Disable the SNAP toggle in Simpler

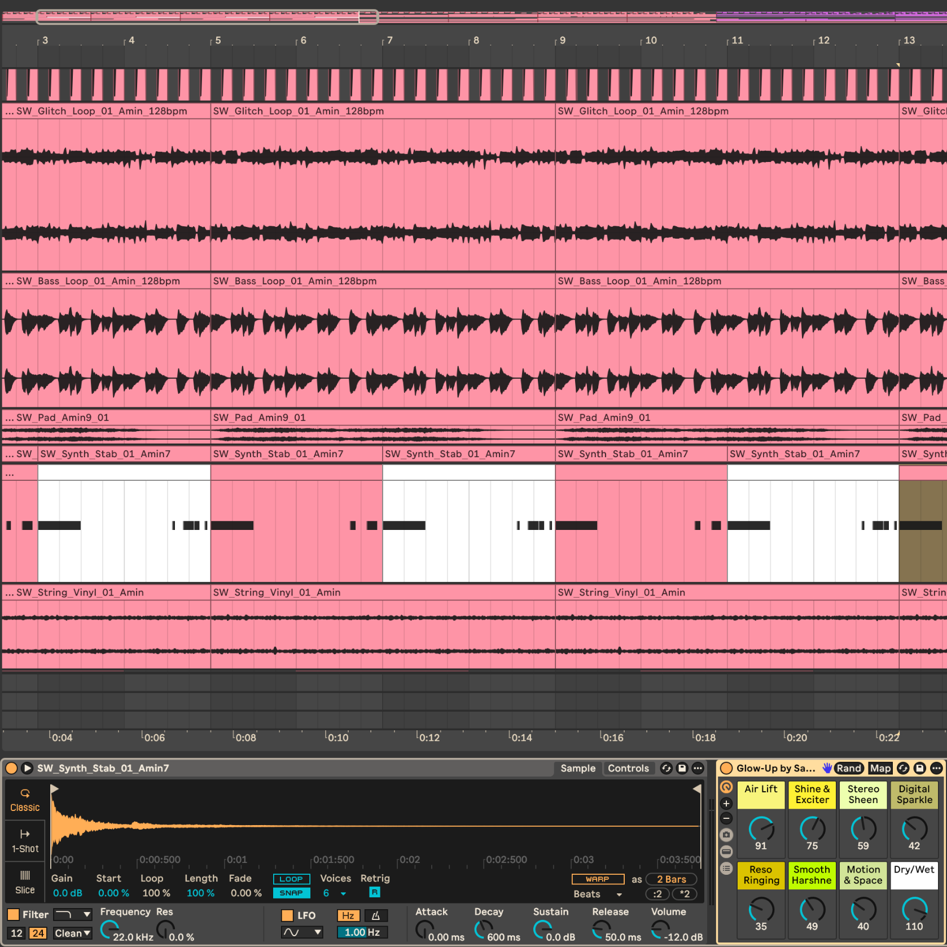tap(291, 893)
